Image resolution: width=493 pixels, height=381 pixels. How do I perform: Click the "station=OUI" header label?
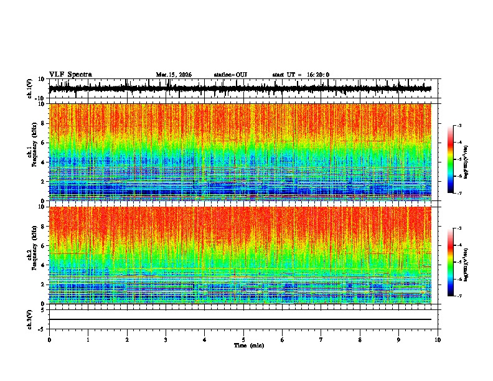230,75
